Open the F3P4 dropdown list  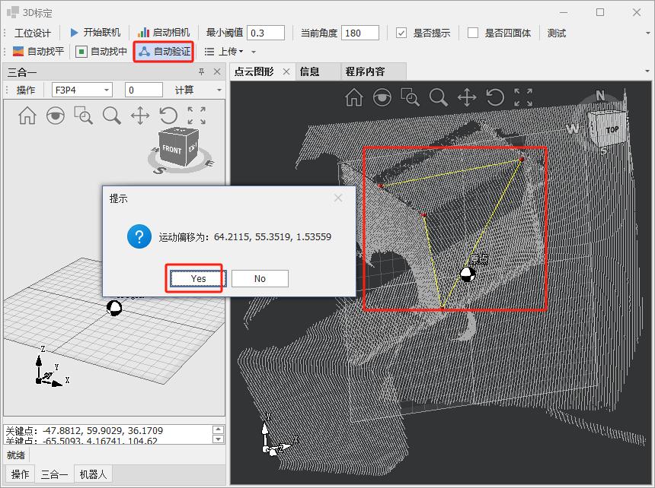point(107,90)
